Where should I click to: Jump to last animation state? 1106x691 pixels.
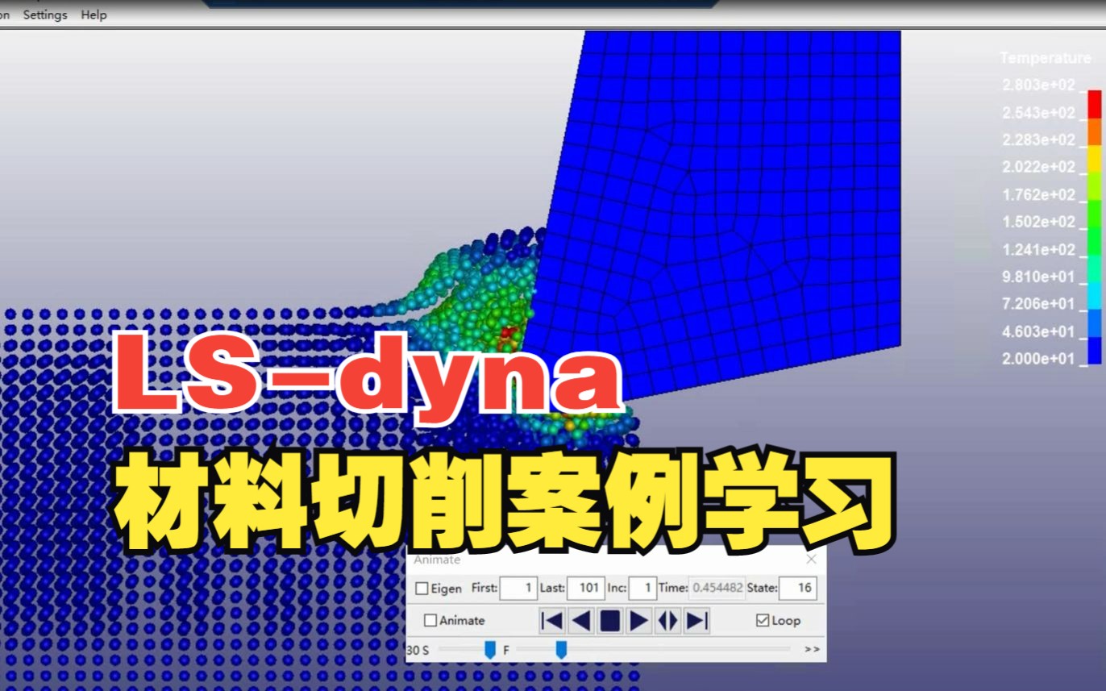point(696,620)
